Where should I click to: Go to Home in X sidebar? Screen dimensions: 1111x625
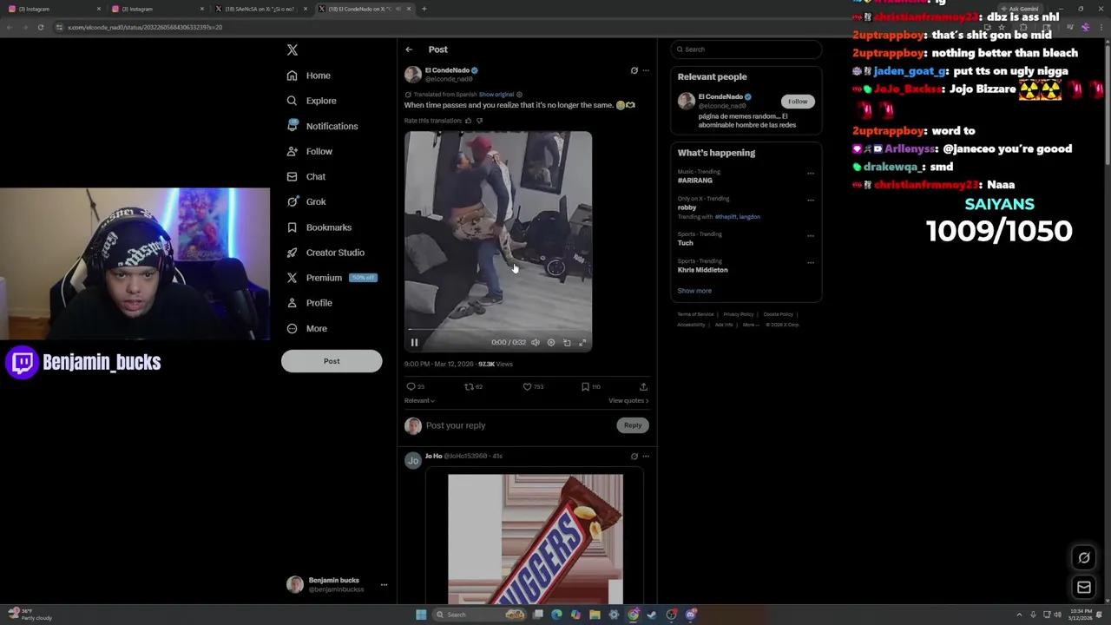tap(309, 76)
